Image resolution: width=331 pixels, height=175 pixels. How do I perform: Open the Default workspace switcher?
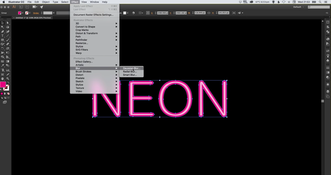(298, 7)
